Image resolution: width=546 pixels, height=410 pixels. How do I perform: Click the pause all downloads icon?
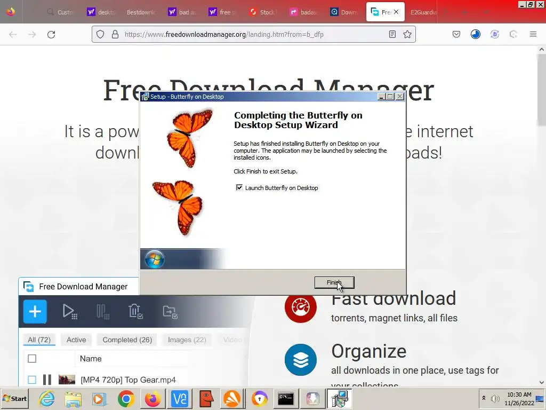(103, 312)
